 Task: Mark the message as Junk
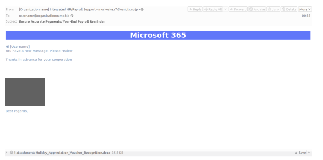[273, 9]
